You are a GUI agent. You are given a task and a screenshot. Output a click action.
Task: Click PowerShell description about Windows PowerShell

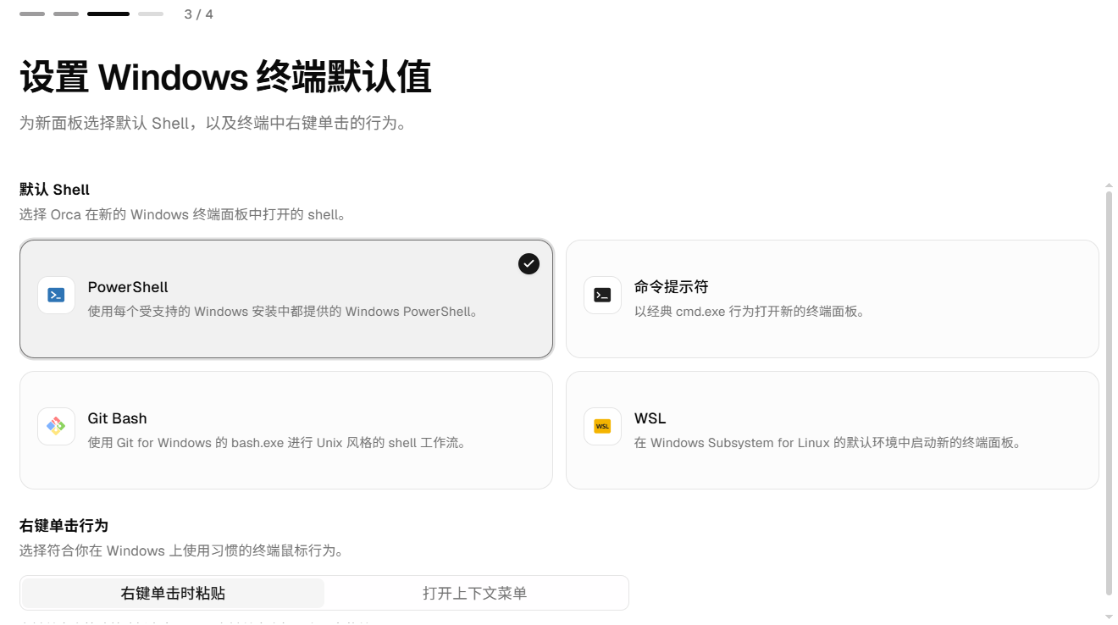pos(285,312)
